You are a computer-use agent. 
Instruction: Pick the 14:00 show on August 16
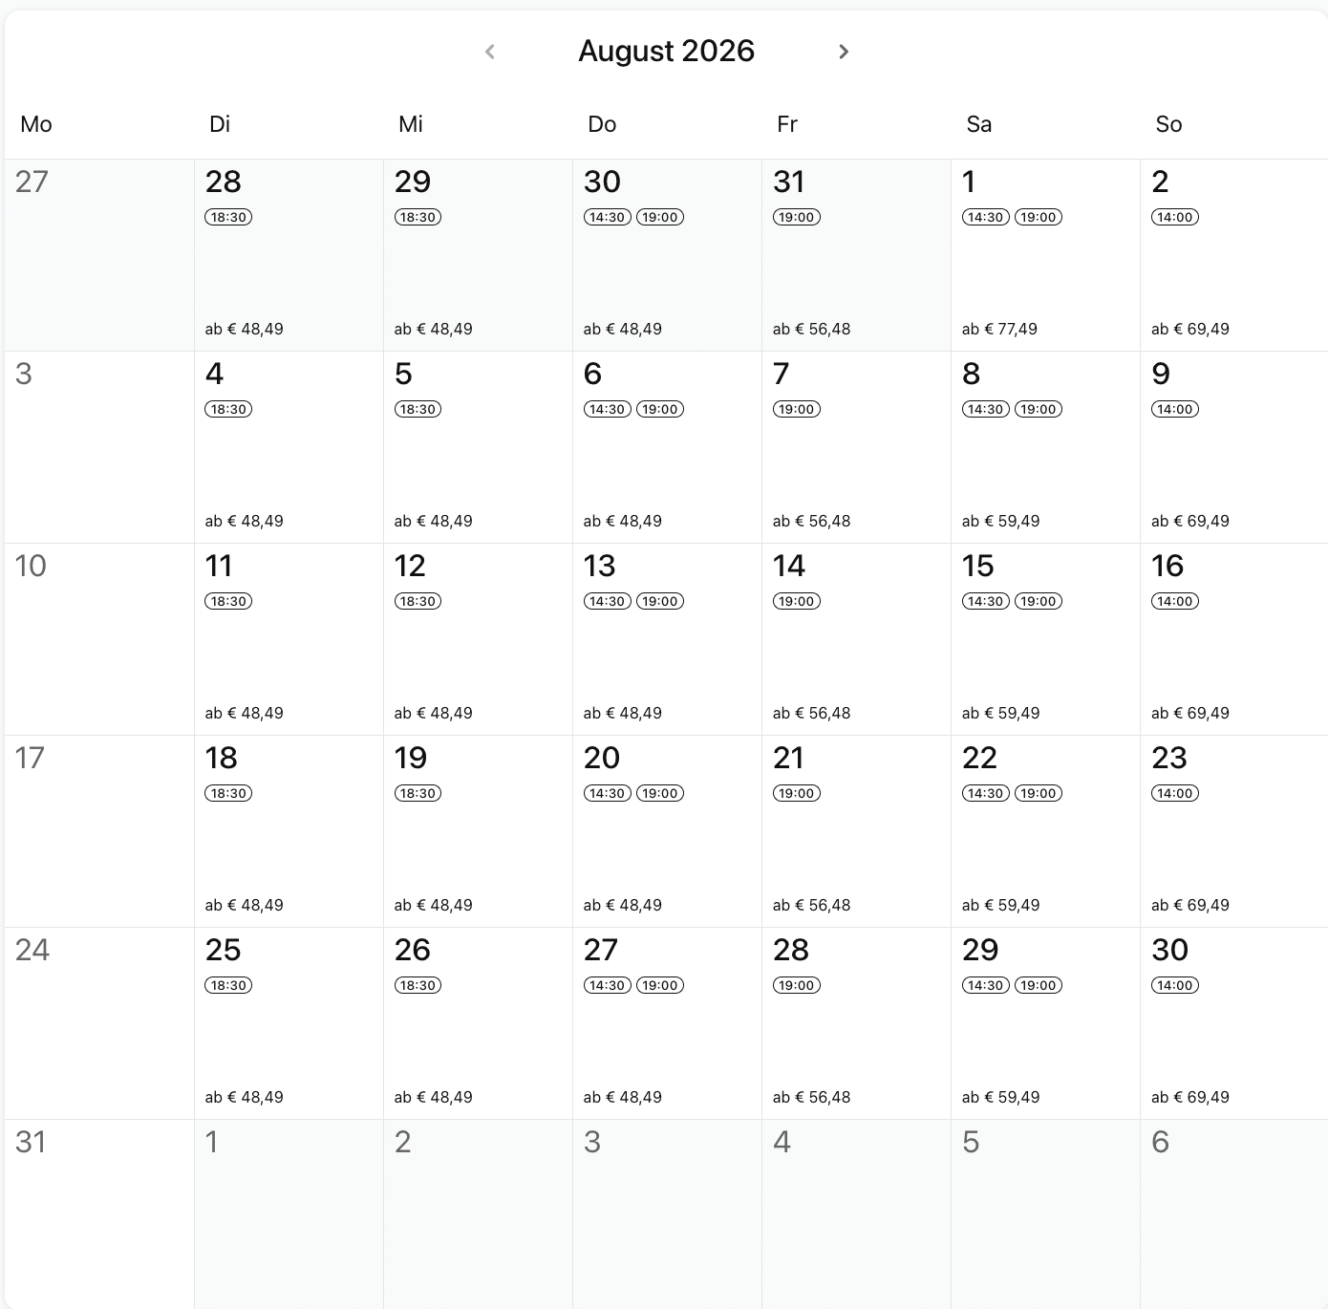point(1174,601)
